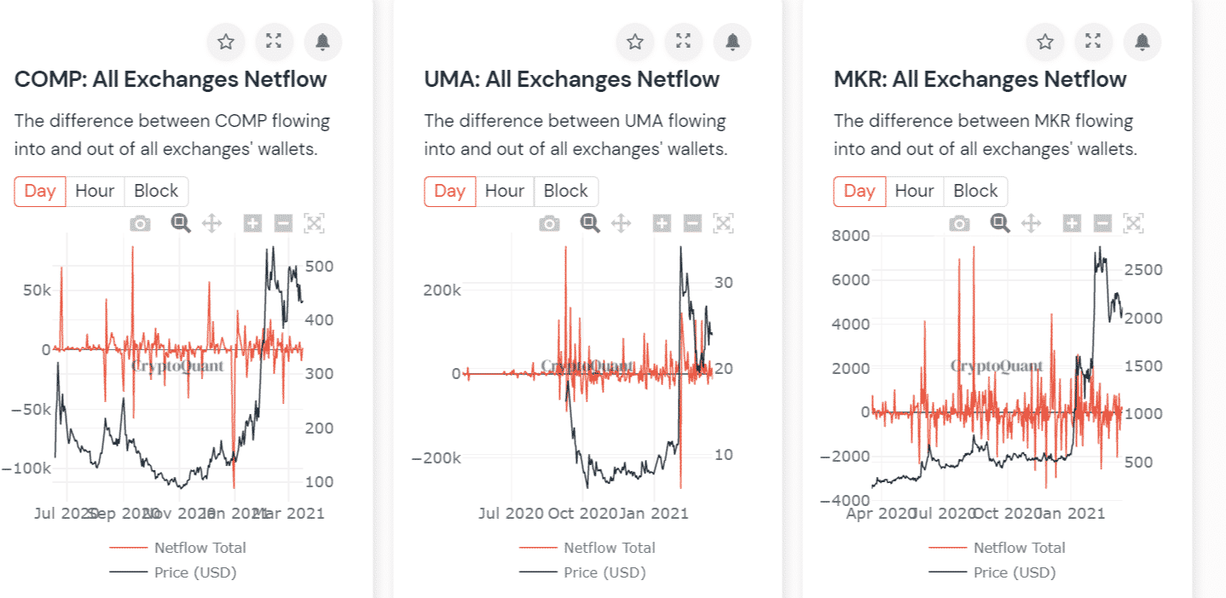Switch UMA chart to Block interval
The width and height of the screenshot is (1226, 598).
click(x=566, y=191)
